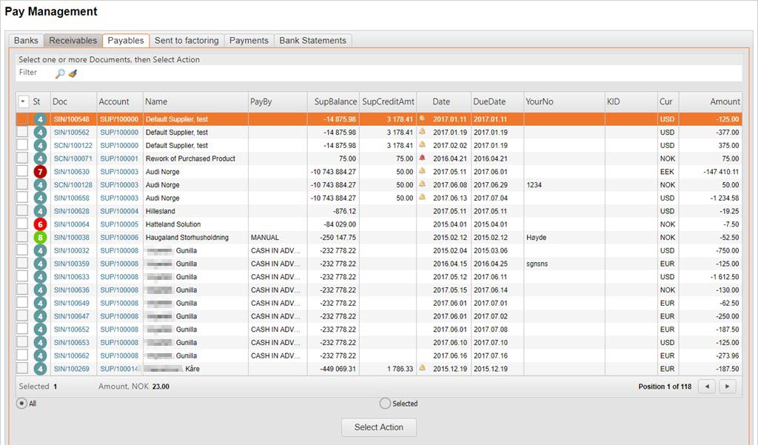Open document link SIN/100658
Screen dimensions: 758x445
pyautogui.click(x=71, y=198)
